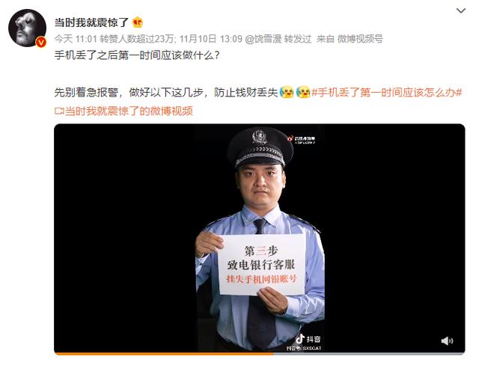This screenshot has height=365, width=479.
Task: Click the 11月10日 13:09 repost time
Action: (211, 39)
